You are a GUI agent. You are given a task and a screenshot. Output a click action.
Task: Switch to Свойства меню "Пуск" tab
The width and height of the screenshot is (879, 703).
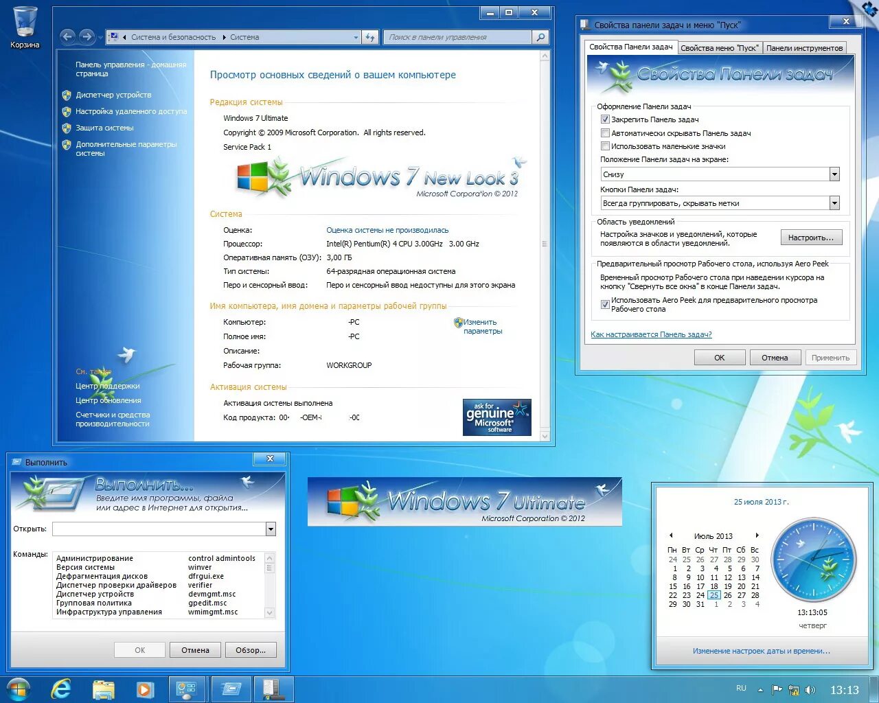point(719,48)
